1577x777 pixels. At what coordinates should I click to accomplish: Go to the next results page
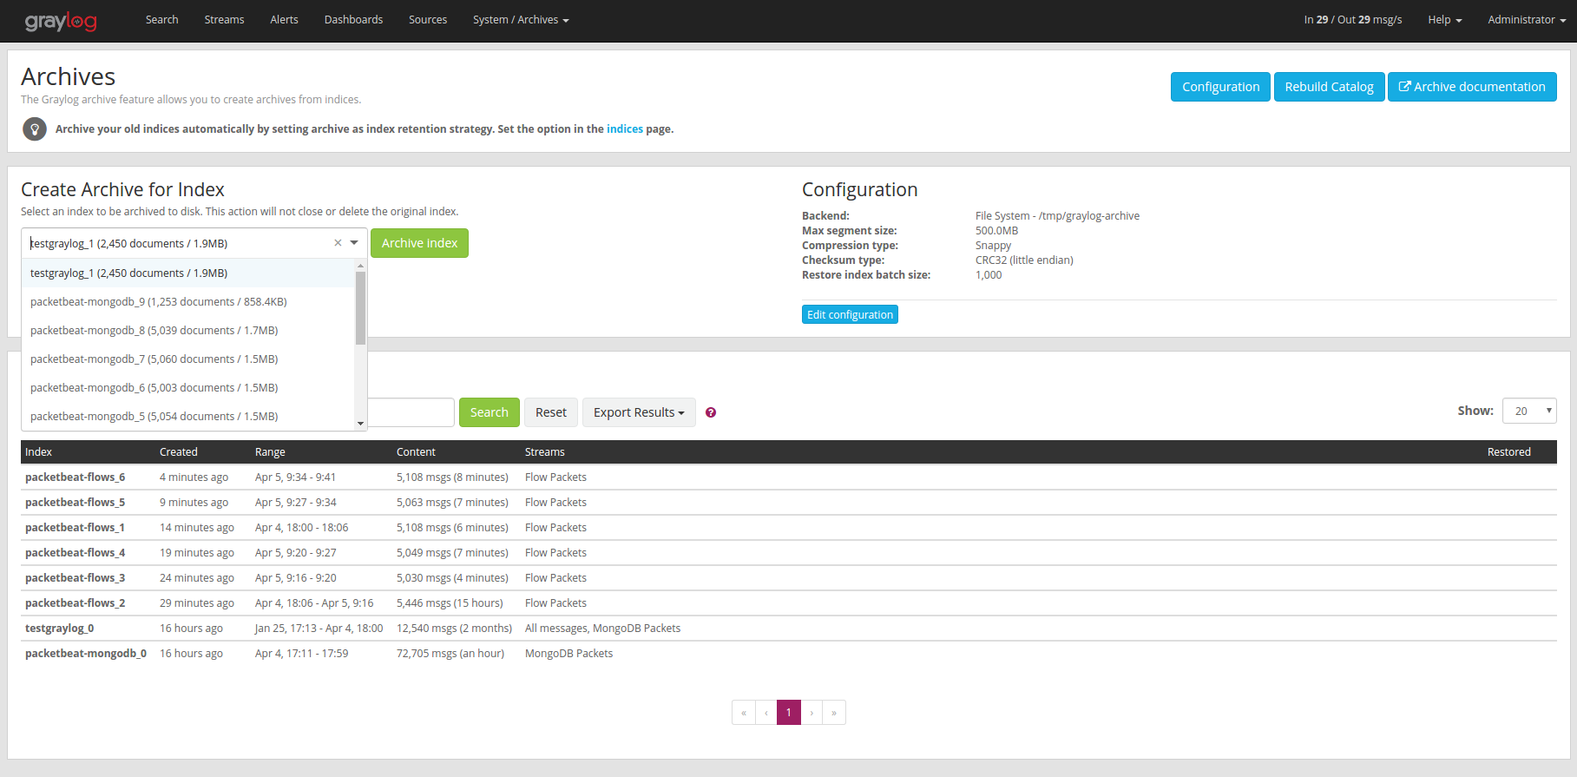click(811, 713)
